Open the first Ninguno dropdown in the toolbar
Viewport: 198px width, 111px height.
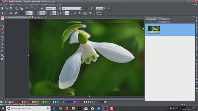coord(51,8)
